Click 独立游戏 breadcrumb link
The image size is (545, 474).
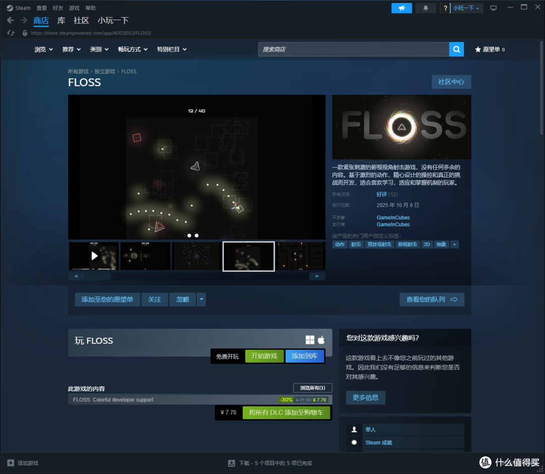[104, 72]
